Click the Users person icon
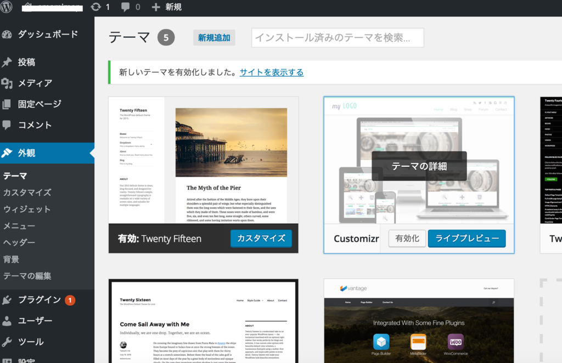Viewport: 562px width, 363px height. click(7, 321)
